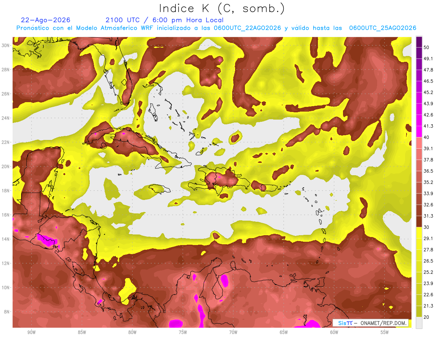Click the 85W longitude label
The width and height of the screenshot is (436, 337).
[x=82, y=332]
